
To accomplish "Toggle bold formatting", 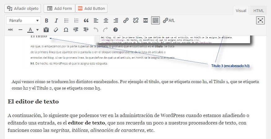I will [46, 20].
